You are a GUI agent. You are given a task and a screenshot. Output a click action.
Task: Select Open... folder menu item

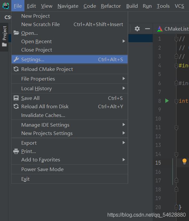click(x=70, y=33)
